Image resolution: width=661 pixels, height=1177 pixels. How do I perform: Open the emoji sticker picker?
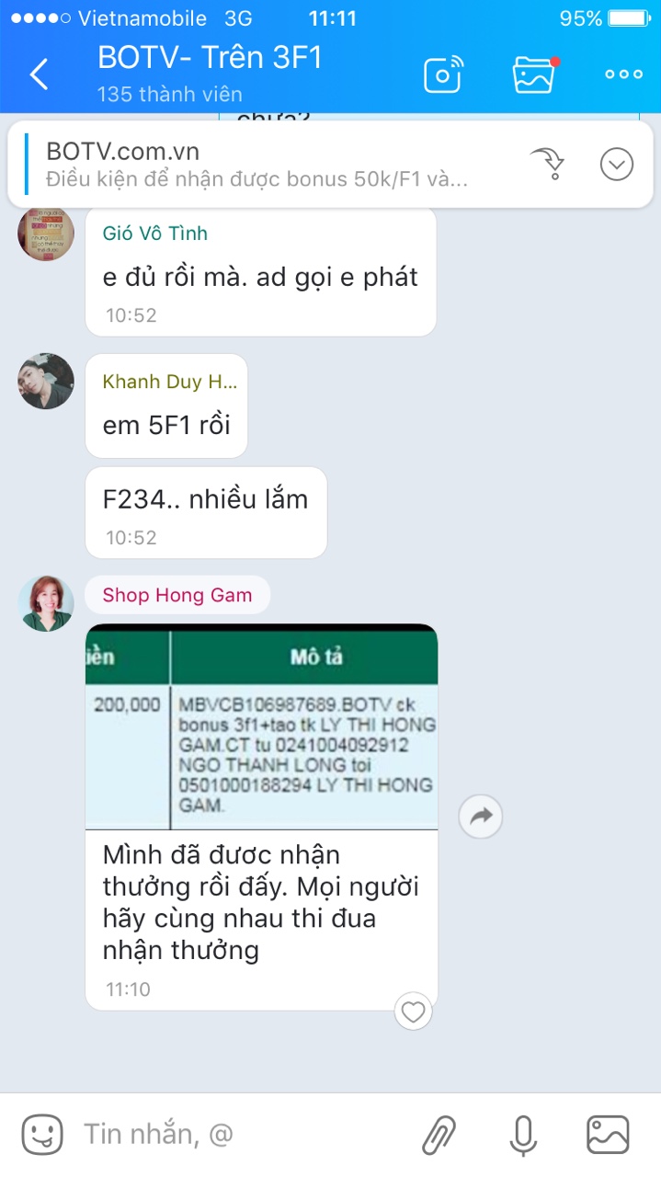42,1135
